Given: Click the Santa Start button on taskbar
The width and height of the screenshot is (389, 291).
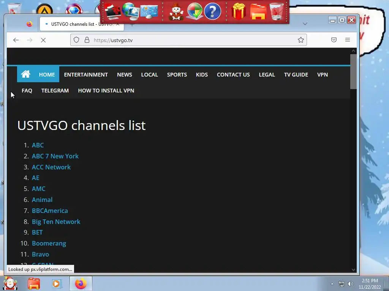Looking at the screenshot, I should pos(10,283).
